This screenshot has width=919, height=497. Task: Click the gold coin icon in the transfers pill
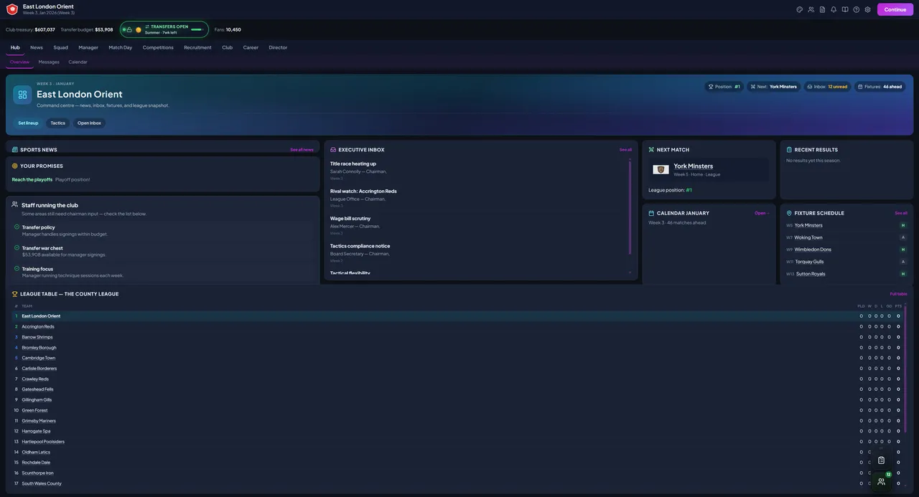tap(139, 29)
